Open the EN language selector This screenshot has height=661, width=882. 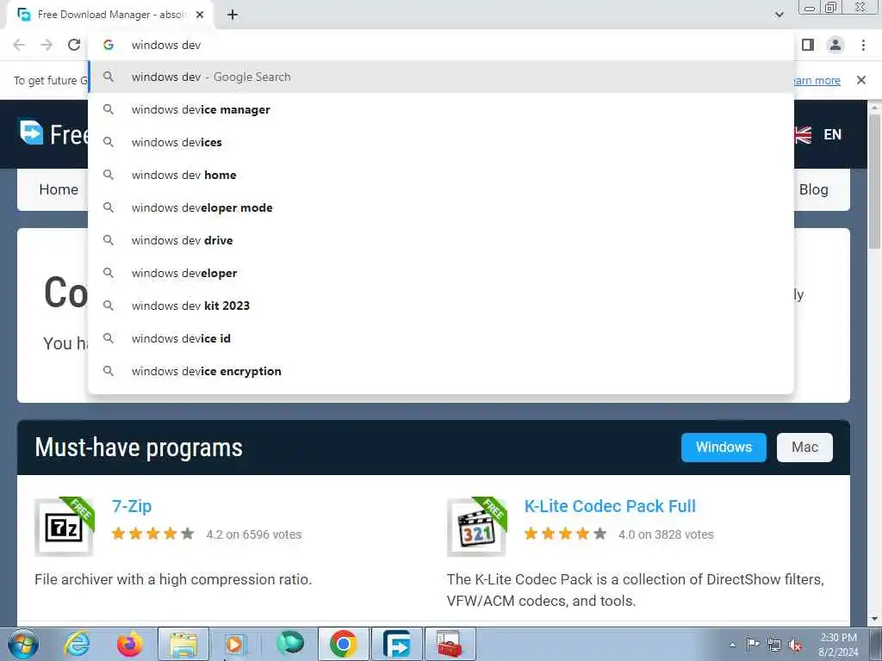[x=832, y=134]
